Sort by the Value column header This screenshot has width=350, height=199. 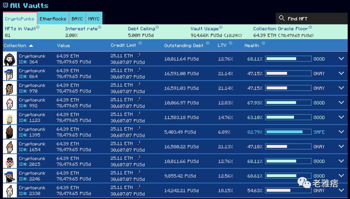(64, 45)
